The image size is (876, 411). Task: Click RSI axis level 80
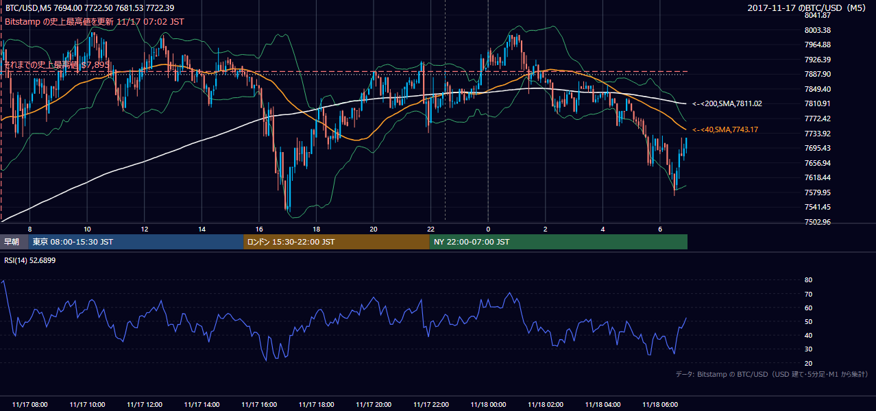[x=808, y=280]
